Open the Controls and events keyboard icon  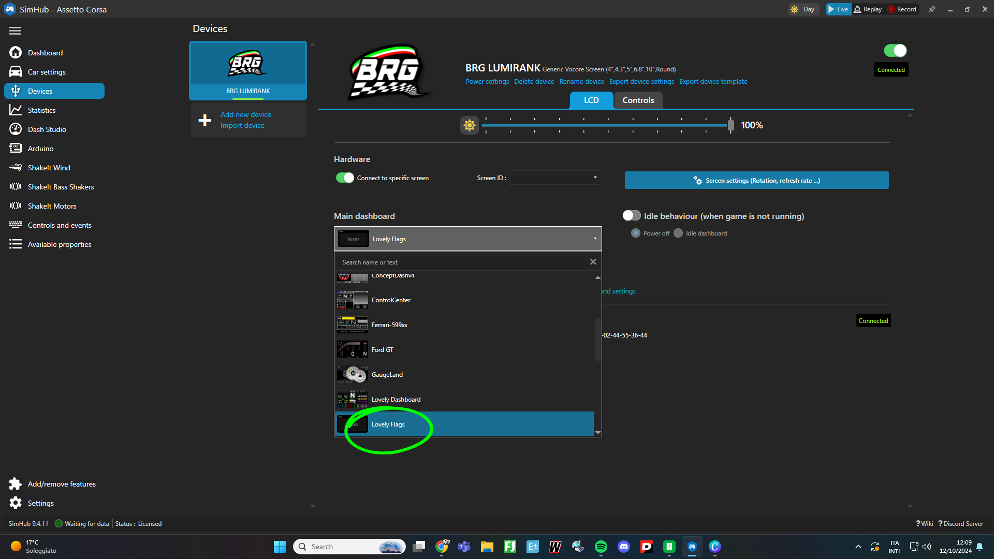(16, 225)
